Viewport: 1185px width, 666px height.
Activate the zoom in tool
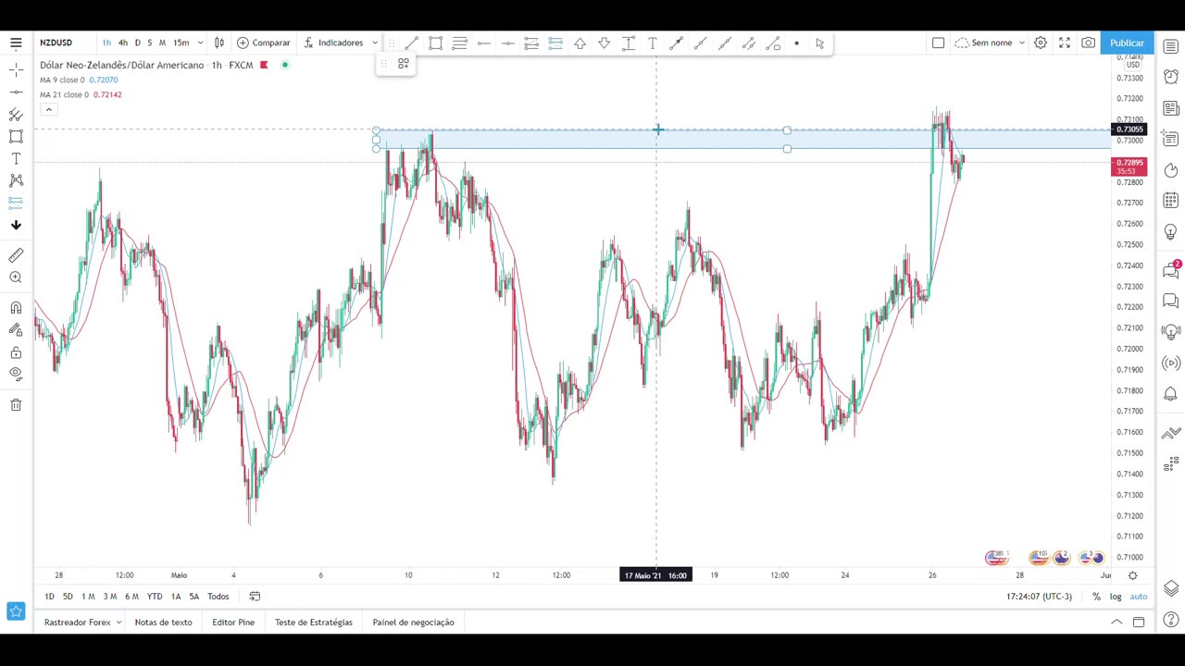pyautogui.click(x=16, y=277)
